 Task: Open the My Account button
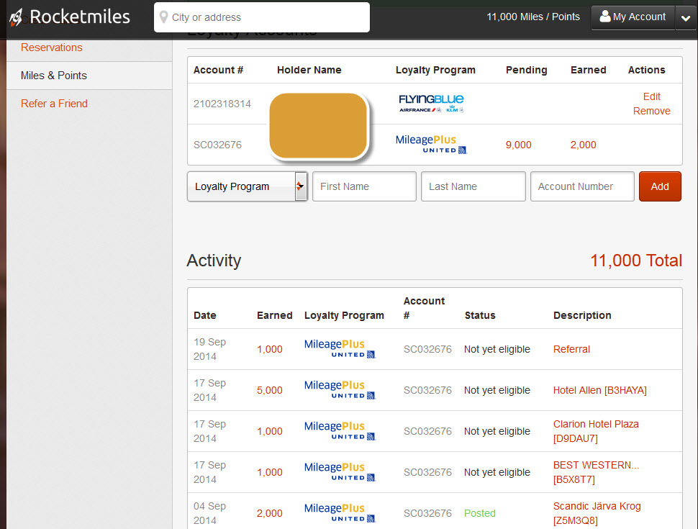tap(633, 17)
